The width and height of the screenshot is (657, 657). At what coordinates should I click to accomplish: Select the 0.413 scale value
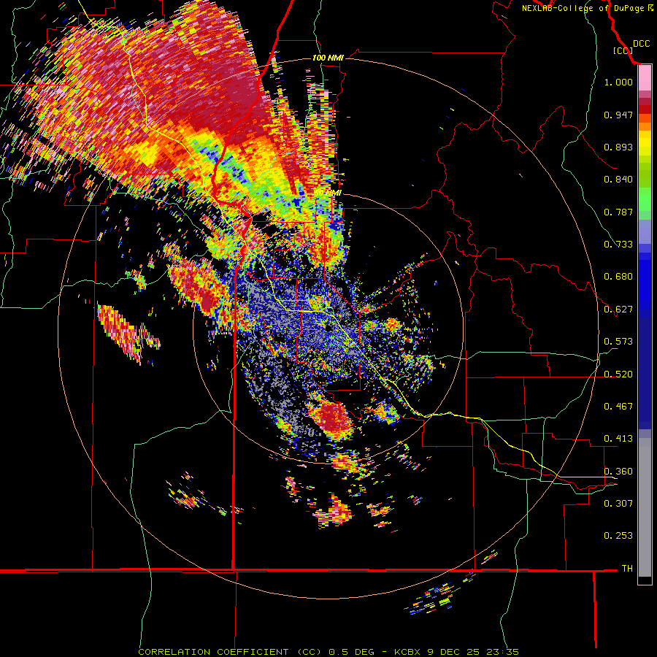pos(618,439)
